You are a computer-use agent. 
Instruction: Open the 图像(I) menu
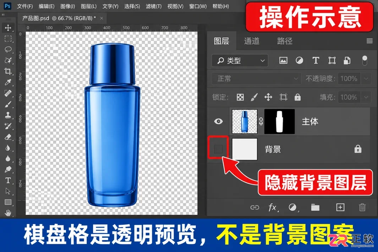(67, 6)
